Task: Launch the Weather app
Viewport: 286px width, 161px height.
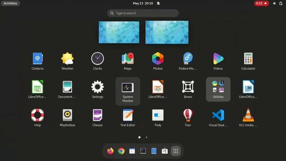Action: pyautogui.click(x=67, y=61)
